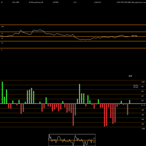The width and height of the screenshot is (146, 146).
Task: Click MR axis label '0 0'
Action: [x=143, y=105]
